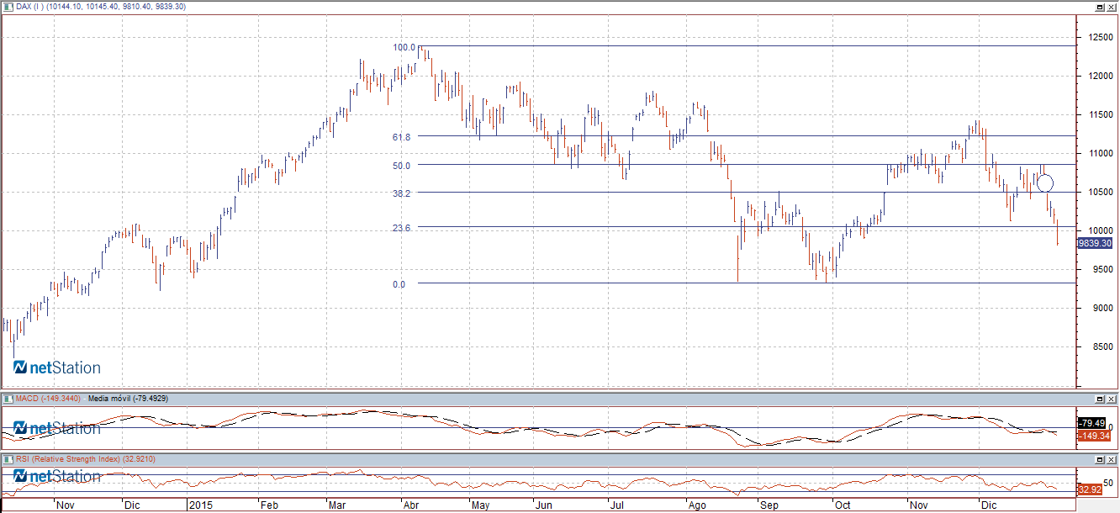Click the Ago label on time axis

[x=697, y=506]
